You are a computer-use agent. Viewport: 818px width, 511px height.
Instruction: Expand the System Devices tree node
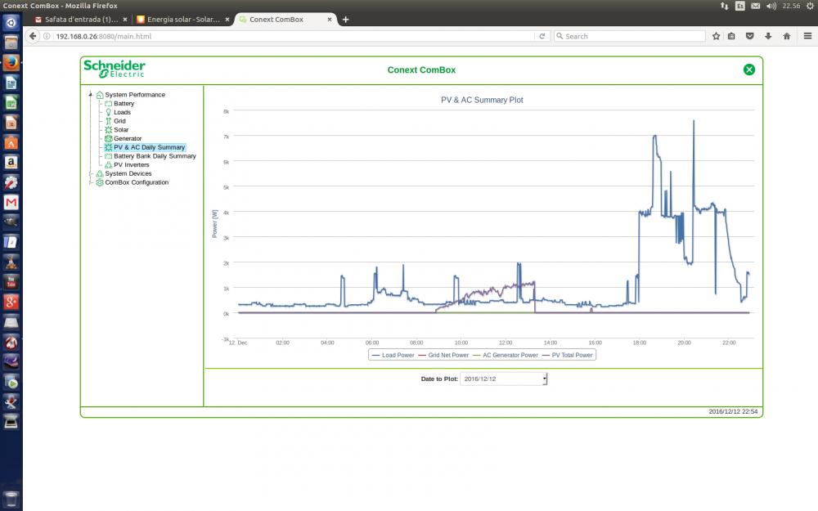click(x=91, y=173)
